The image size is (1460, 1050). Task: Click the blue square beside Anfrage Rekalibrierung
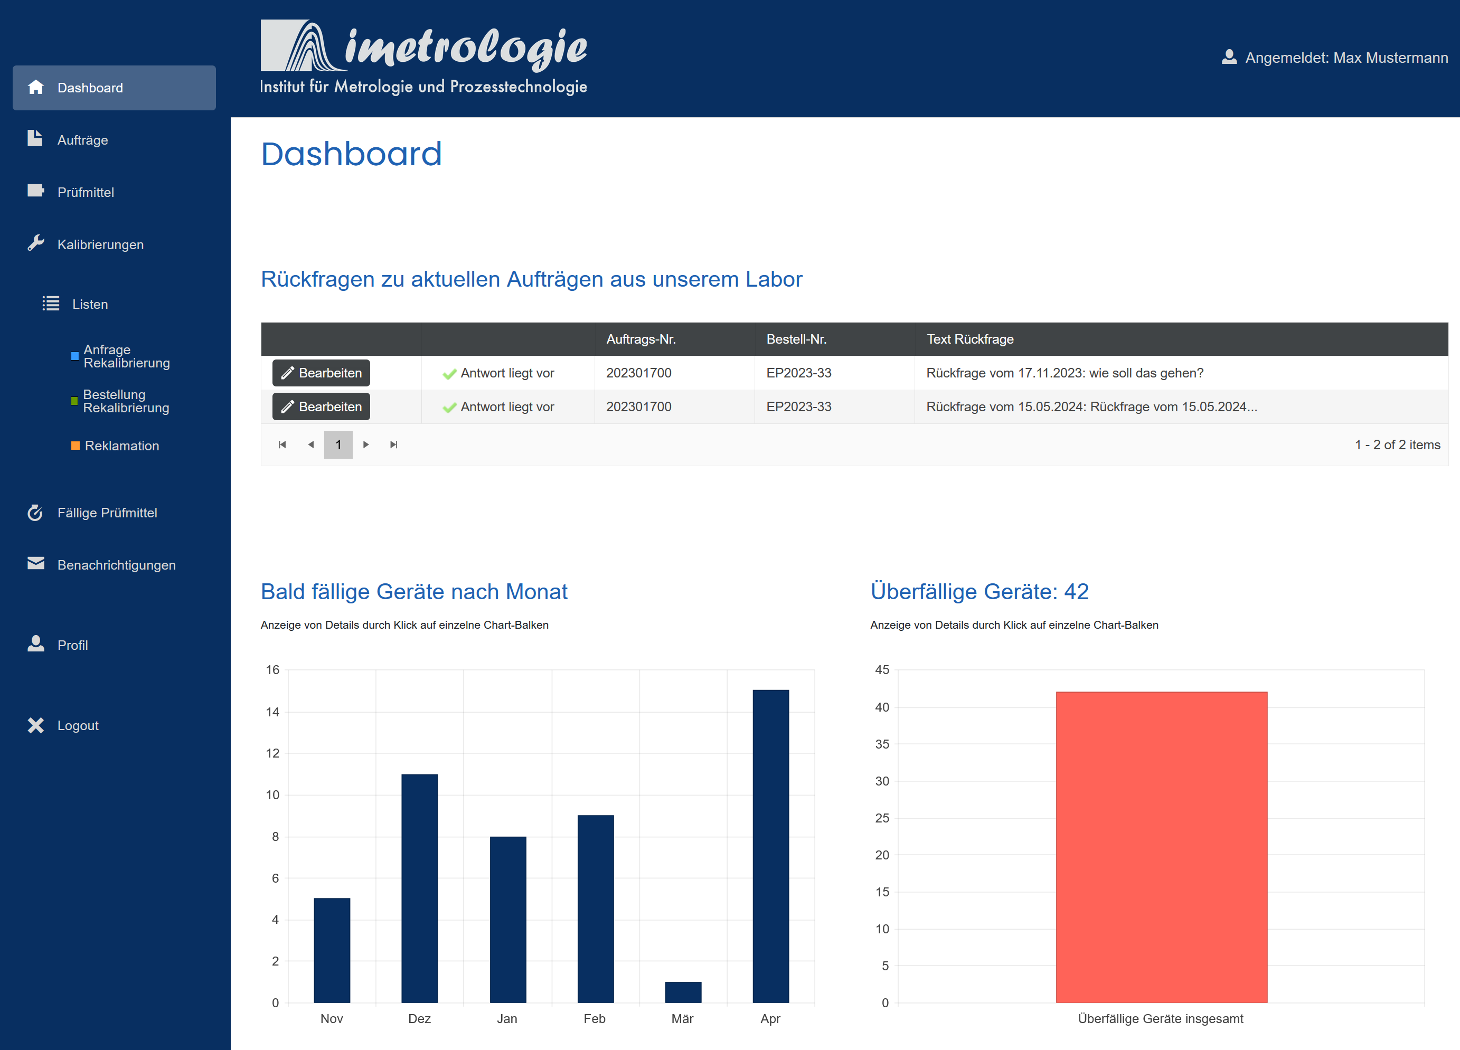coord(74,356)
